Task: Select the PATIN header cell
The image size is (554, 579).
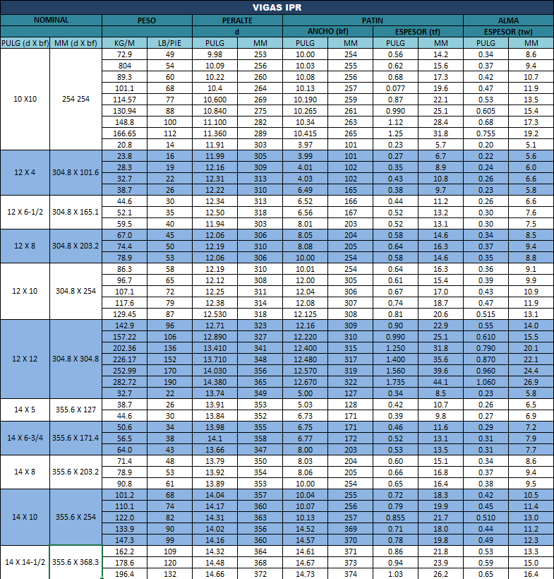Action: 373,20
